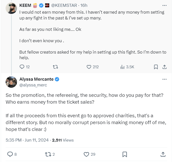The image size is (172, 162).
Task: Like Alyssa Mercante's tweet
Action: coord(87,154)
